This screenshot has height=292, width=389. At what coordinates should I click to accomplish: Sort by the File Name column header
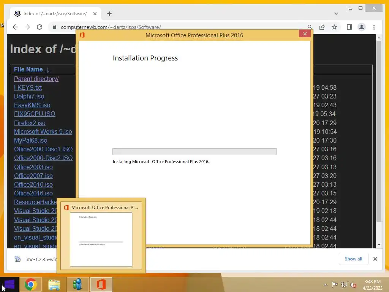pos(28,69)
